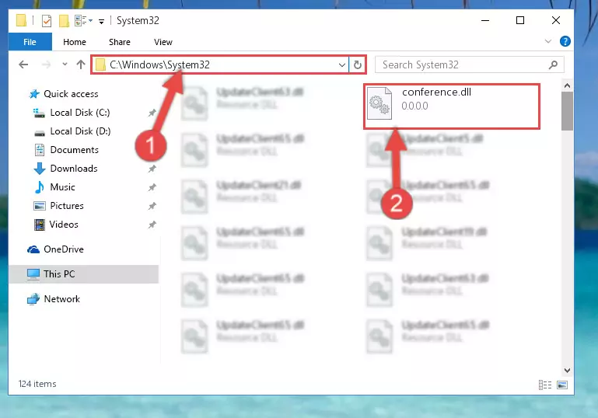Click the OneDrive cloud icon
Image resolution: width=598 pixels, height=418 pixels.
(x=33, y=249)
